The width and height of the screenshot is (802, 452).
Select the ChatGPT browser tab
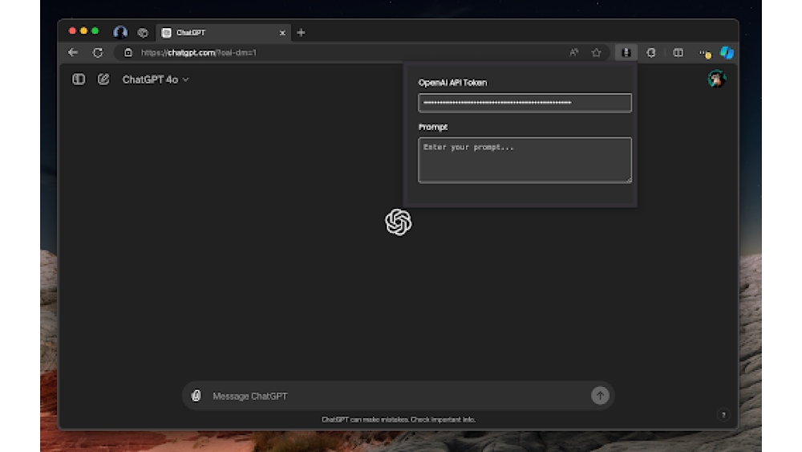click(223, 33)
